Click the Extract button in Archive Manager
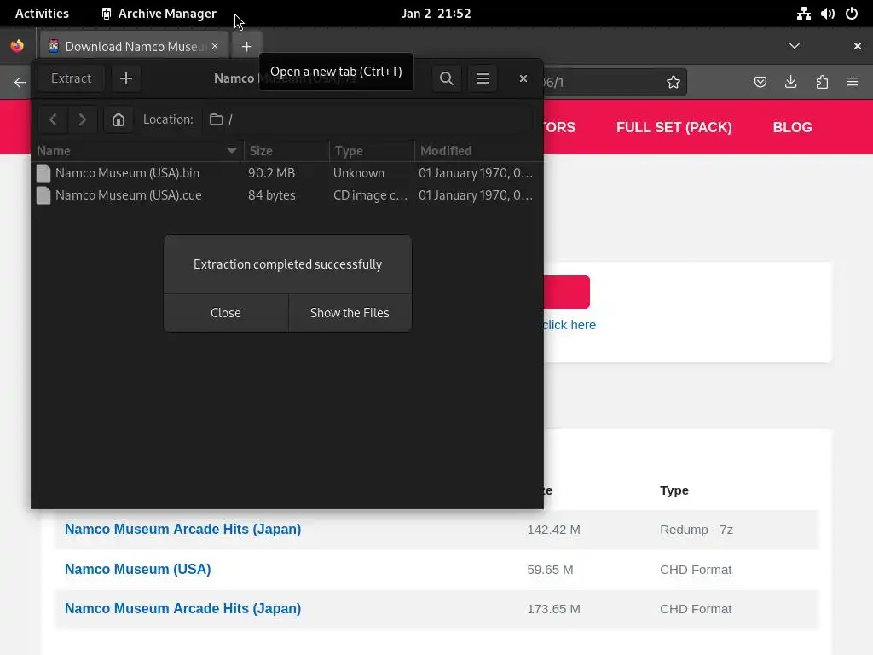Screen dimensions: 873x655 (71, 78)
